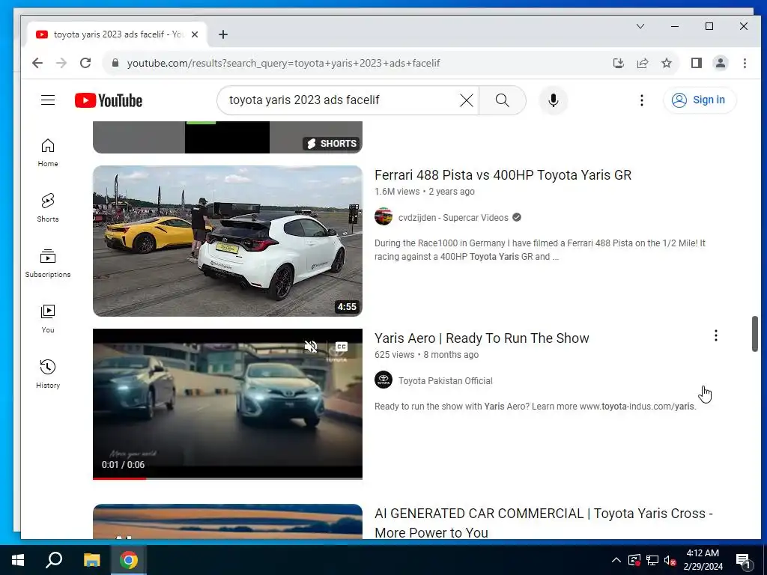Open the Windows Start menu
The width and height of the screenshot is (767, 575).
tap(18, 560)
